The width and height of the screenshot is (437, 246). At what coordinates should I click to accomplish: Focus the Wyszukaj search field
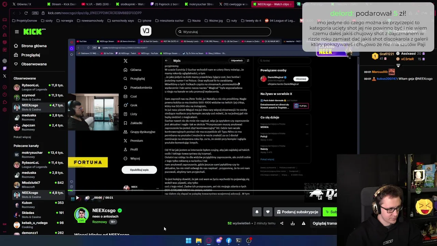(x=223, y=32)
